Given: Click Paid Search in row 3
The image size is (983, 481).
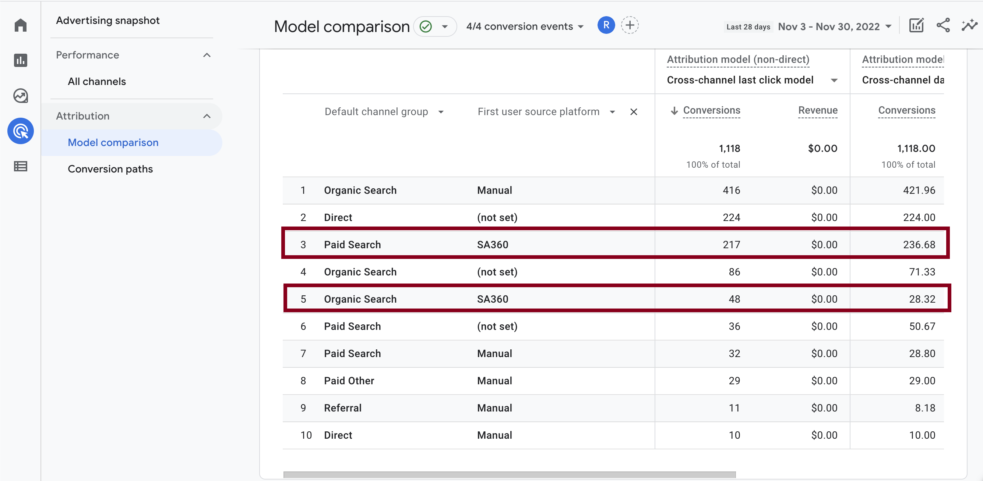Looking at the screenshot, I should 352,245.
